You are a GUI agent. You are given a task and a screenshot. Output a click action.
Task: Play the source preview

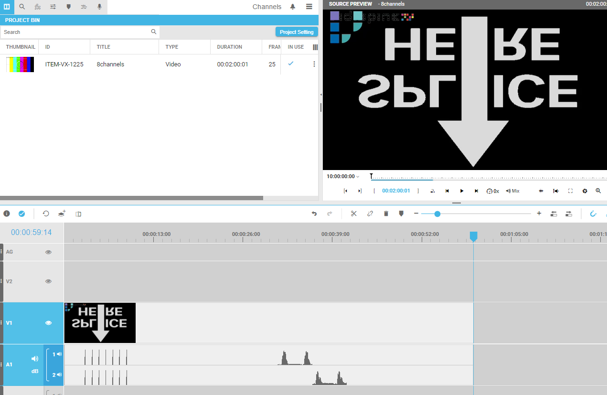462,191
